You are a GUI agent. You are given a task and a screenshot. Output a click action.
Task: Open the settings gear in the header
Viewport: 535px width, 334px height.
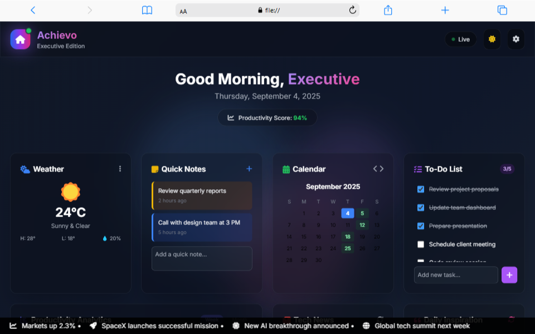click(x=515, y=39)
